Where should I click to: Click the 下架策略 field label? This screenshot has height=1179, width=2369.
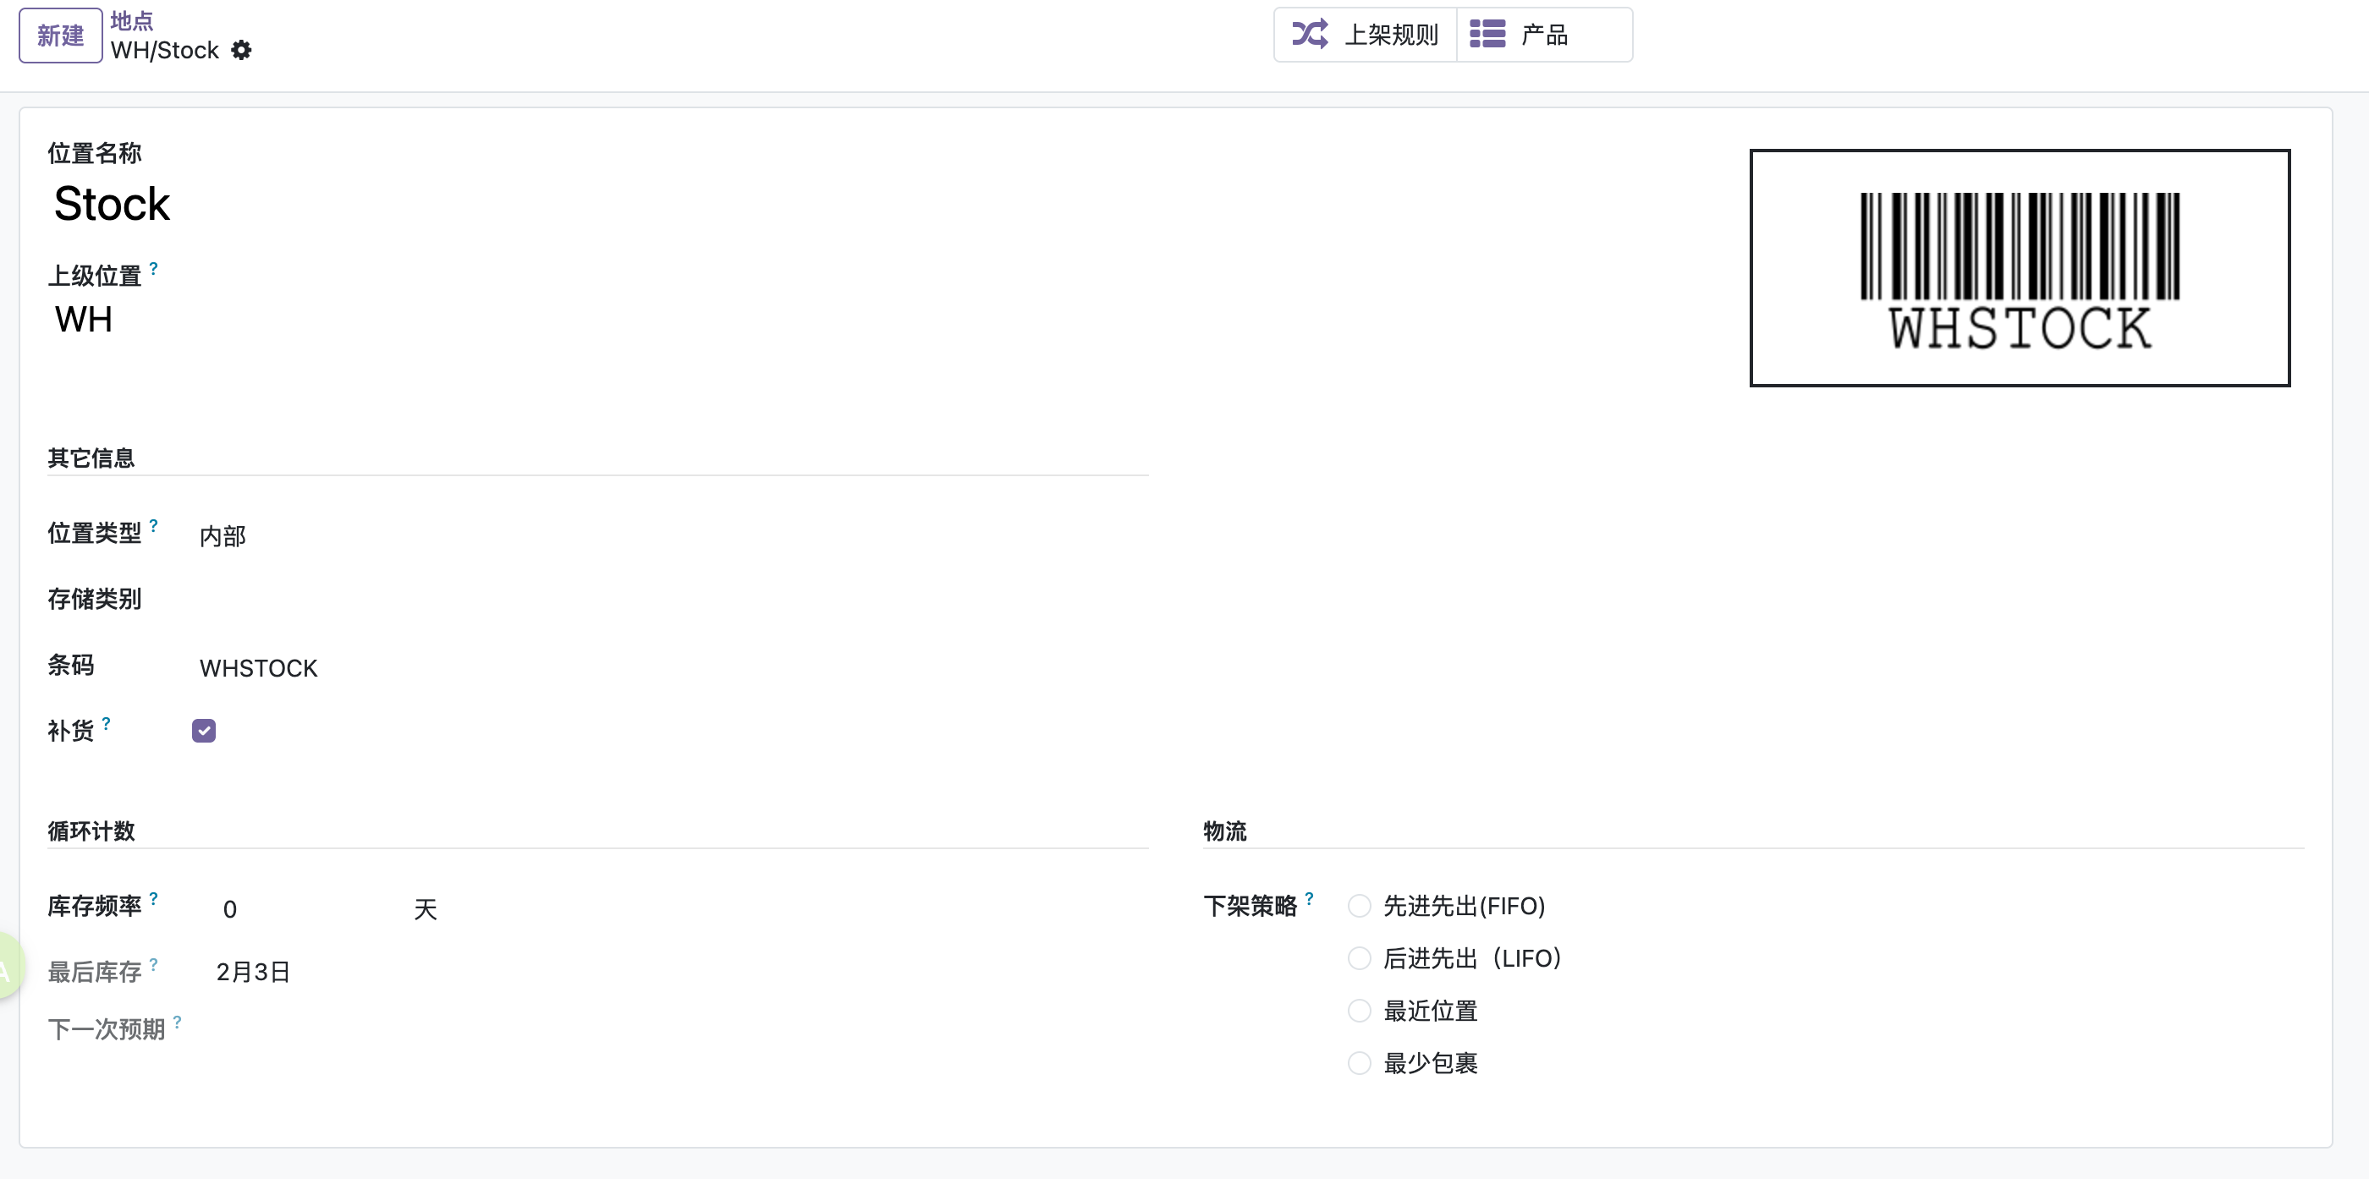pyautogui.click(x=1250, y=906)
